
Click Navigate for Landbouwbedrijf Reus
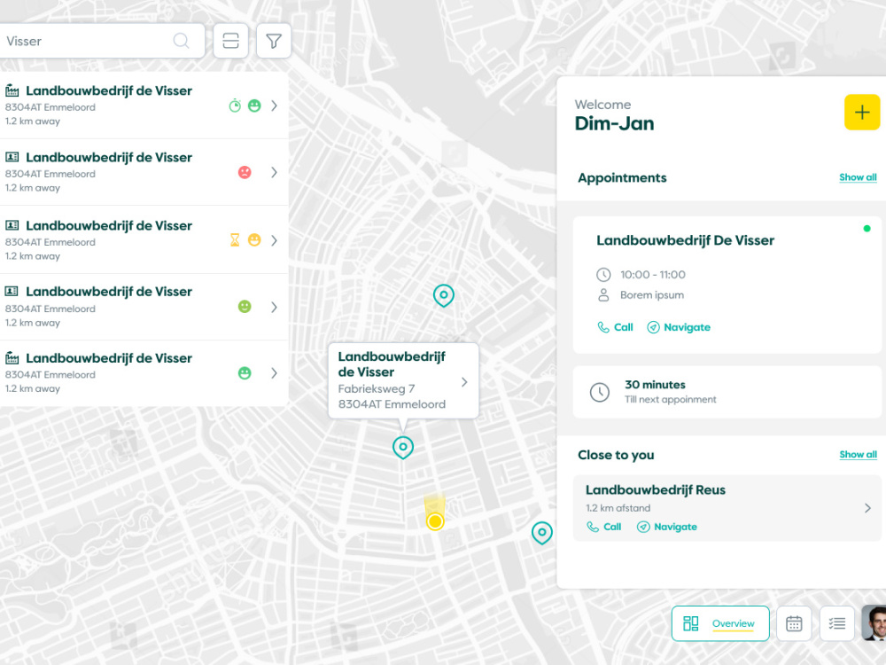coord(667,527)
